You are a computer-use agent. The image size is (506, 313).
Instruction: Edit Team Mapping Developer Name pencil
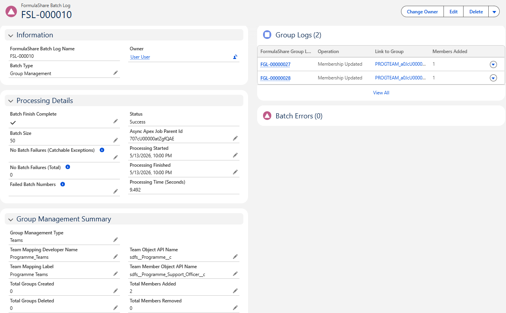point(116,256)
